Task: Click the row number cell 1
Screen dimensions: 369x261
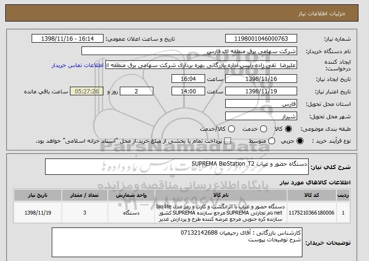Action: click(x=343, y=213)
